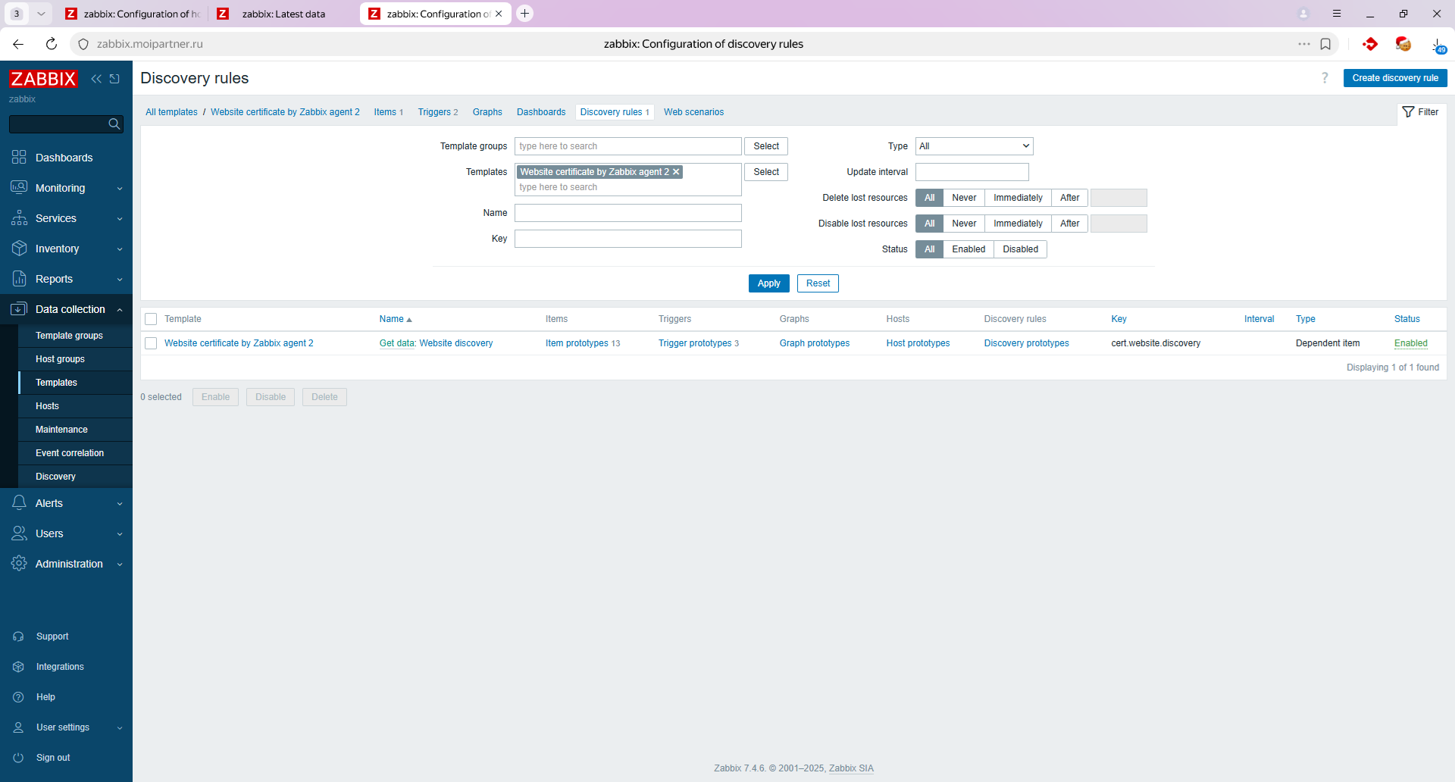The width and height of the screenshot is (1455, 782).
Task: Click Create discovery rule button
Action: (1394, 78)
